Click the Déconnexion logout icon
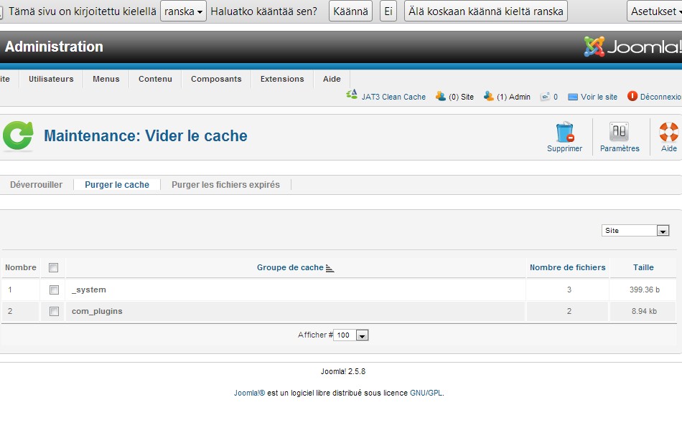This screenshot has width=682, height=430. (632, 96)
